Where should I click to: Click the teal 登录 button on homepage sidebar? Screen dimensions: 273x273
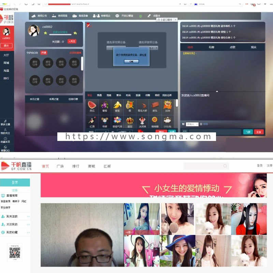[x=15, y=182]
